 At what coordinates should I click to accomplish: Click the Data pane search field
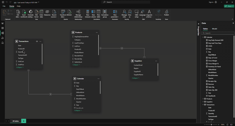[218, 33]
